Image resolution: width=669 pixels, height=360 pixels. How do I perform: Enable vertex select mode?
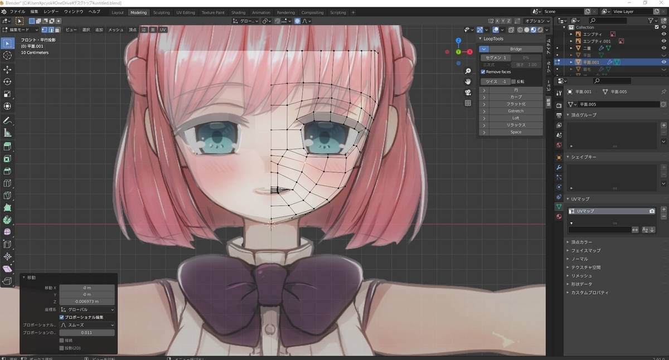point(45,30)
